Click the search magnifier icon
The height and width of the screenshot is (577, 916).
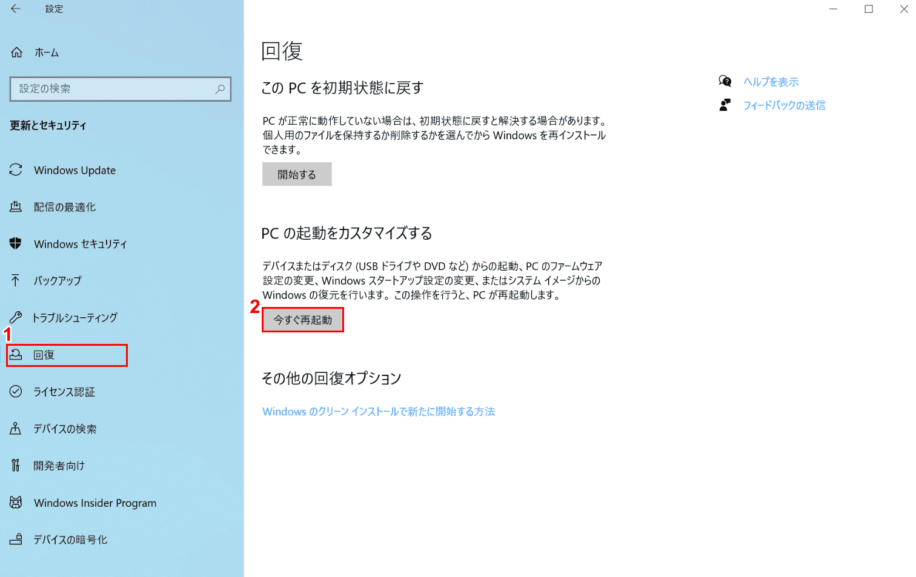tap(220, 89)
